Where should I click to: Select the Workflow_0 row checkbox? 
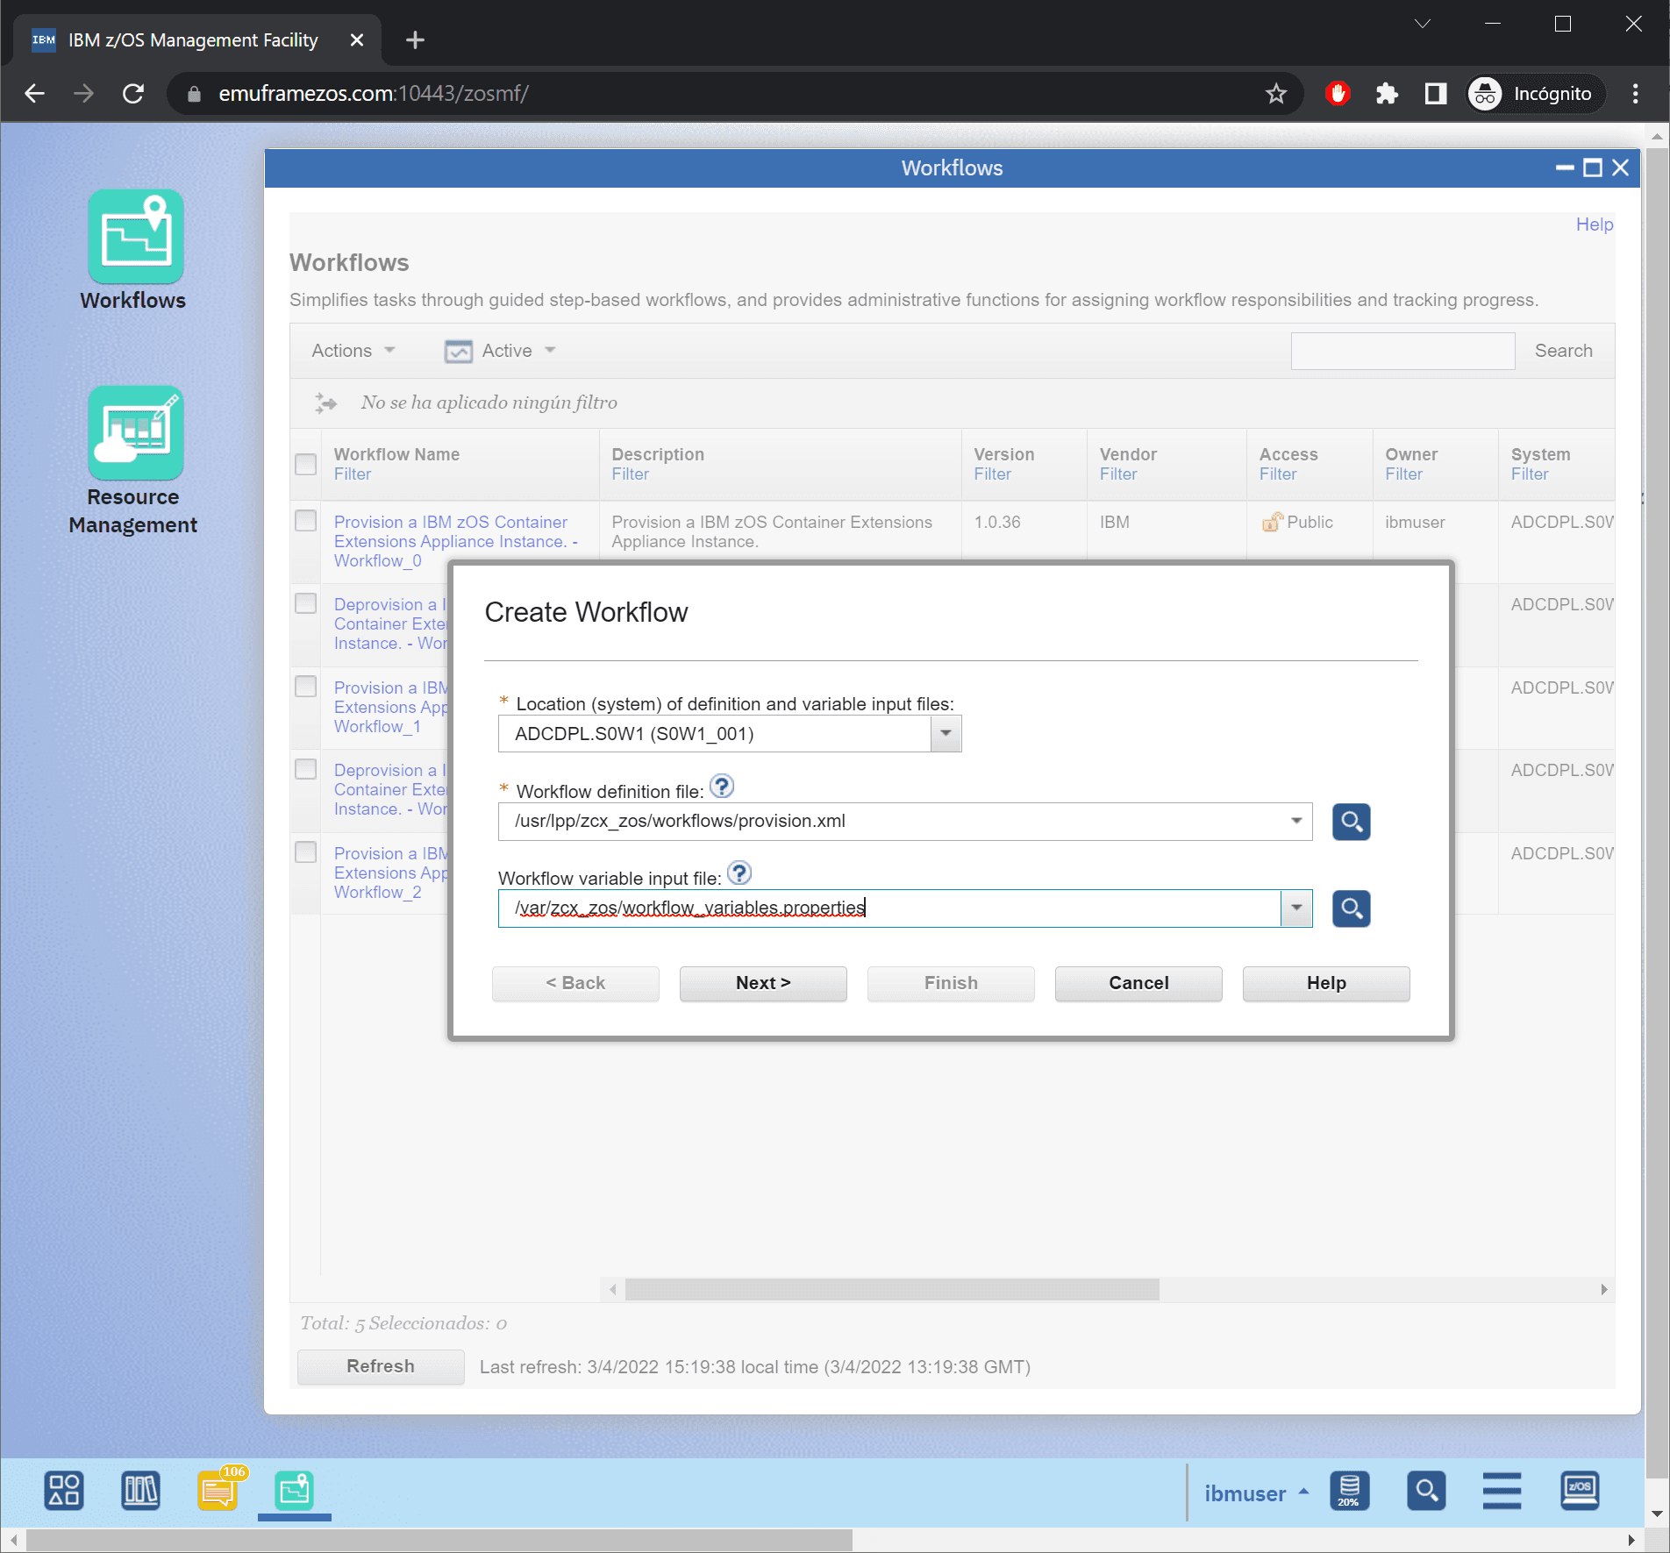point(305,521)
